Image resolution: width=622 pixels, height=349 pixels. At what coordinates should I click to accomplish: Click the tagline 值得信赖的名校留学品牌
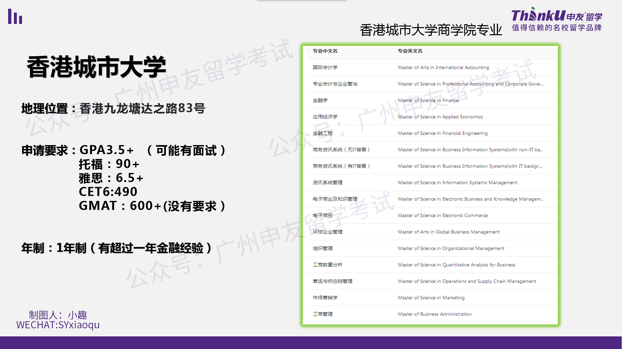(x=557, y=28)
